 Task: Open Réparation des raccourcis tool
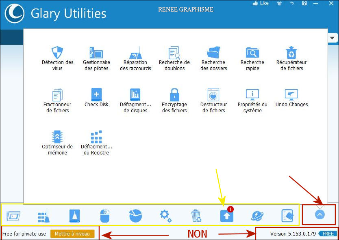tap(135, 58)
